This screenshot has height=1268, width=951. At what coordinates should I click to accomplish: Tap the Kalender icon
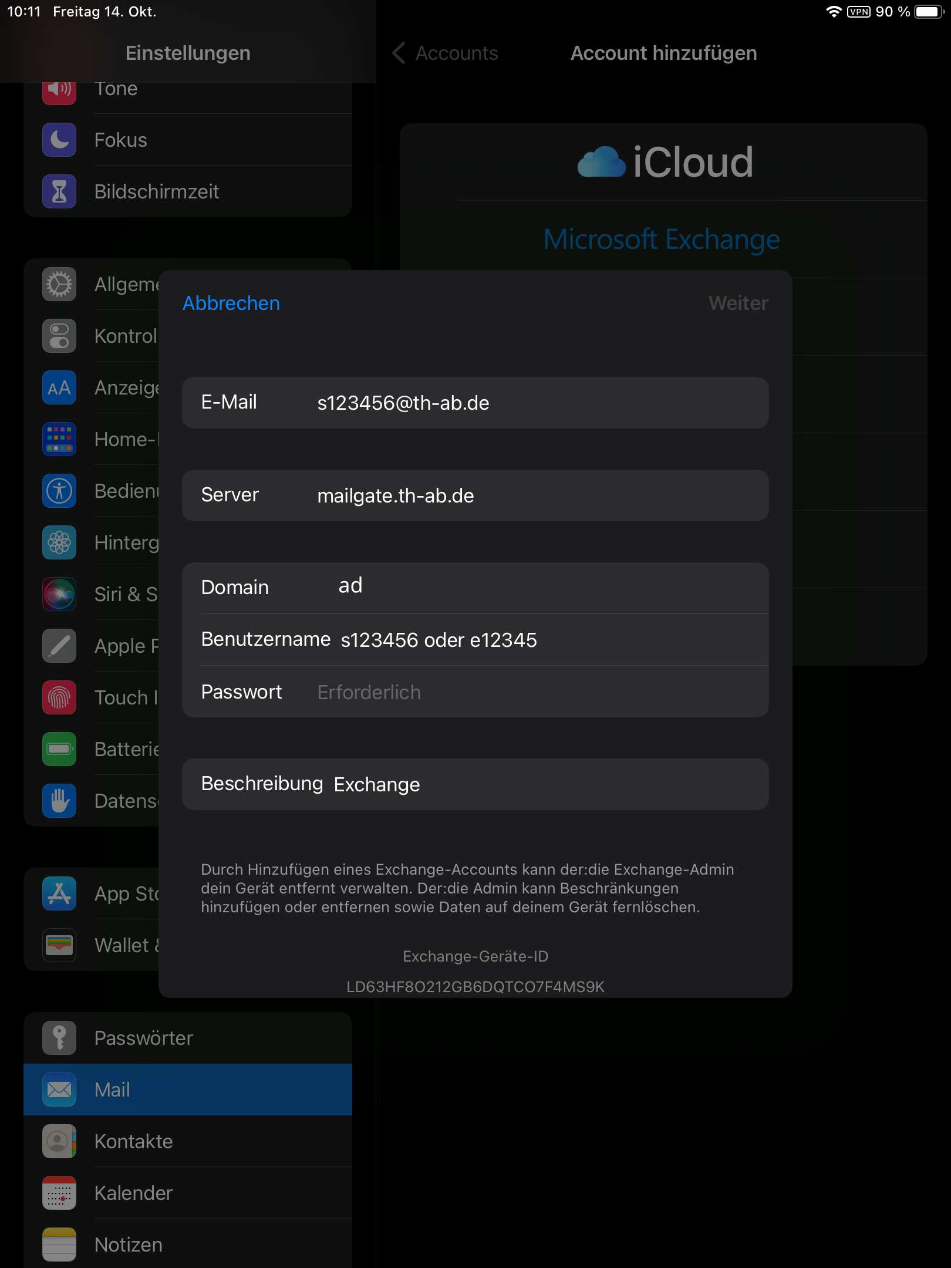(x=59, y=1193)
